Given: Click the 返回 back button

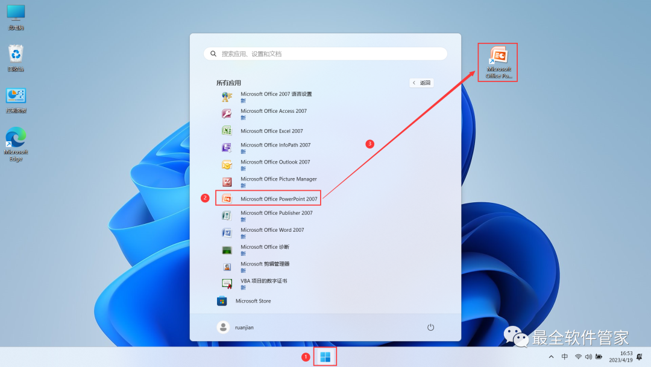Looking at the screenshot, I should click(421, 83).
